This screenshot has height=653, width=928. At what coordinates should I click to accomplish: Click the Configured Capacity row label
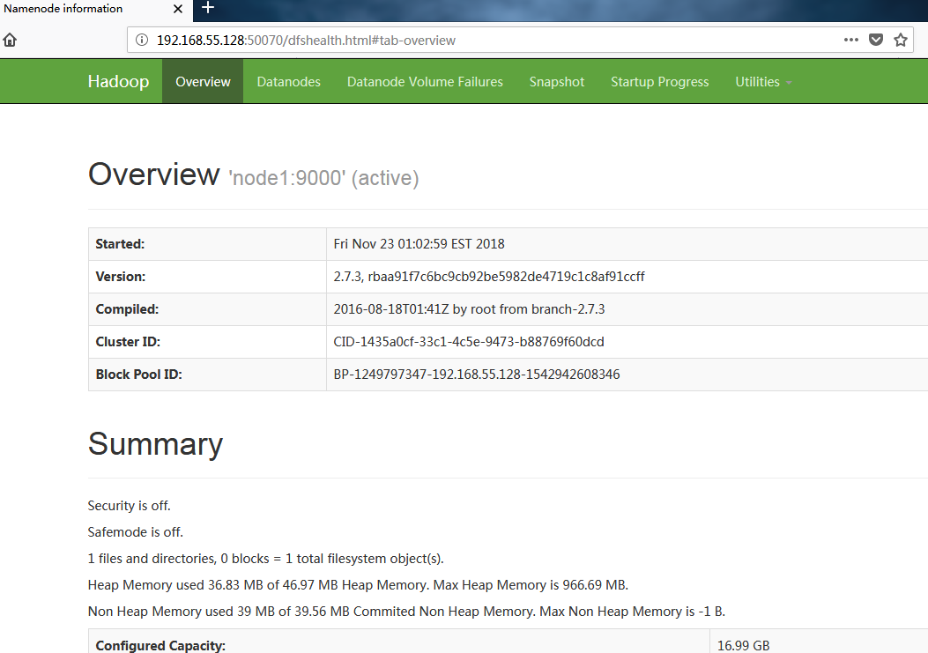[x=160, y=645]
